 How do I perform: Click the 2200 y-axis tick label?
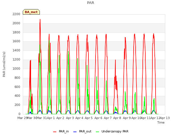tap(16, 14)
